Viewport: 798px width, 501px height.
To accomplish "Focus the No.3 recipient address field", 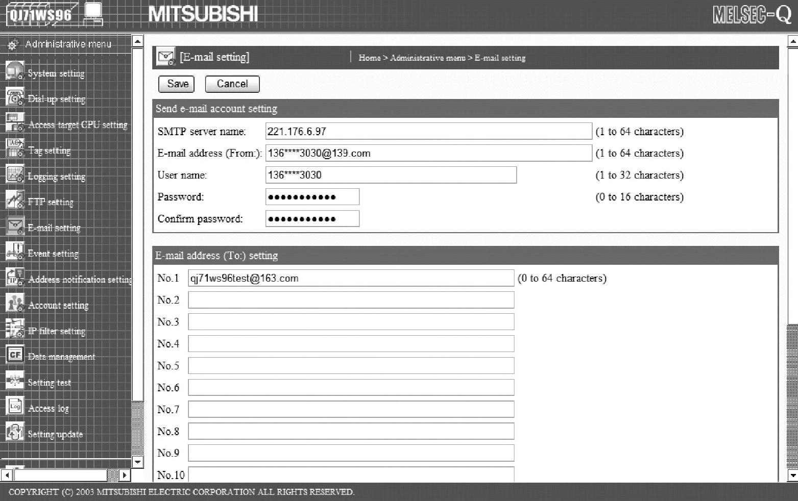I will pyautogui.click(x=351, y=322).
